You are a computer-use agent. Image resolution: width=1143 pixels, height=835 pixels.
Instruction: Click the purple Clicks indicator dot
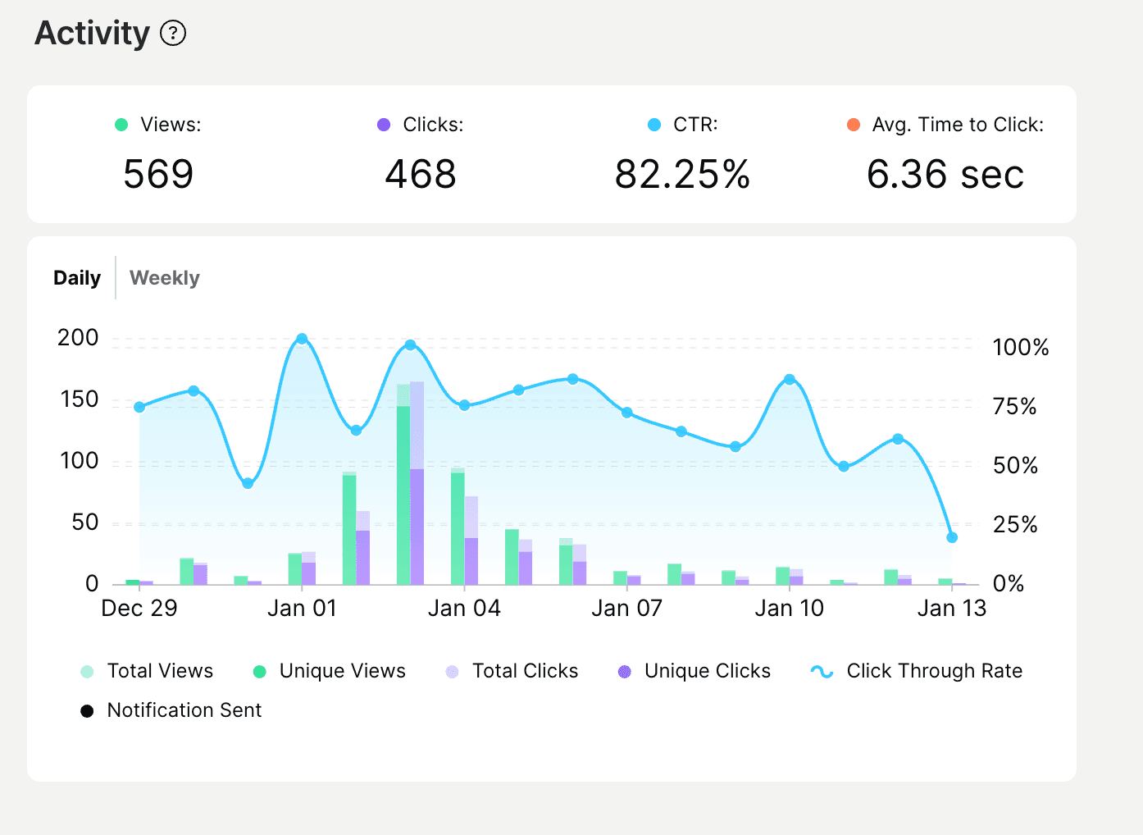pyautogui.click(x=384, y=125)
